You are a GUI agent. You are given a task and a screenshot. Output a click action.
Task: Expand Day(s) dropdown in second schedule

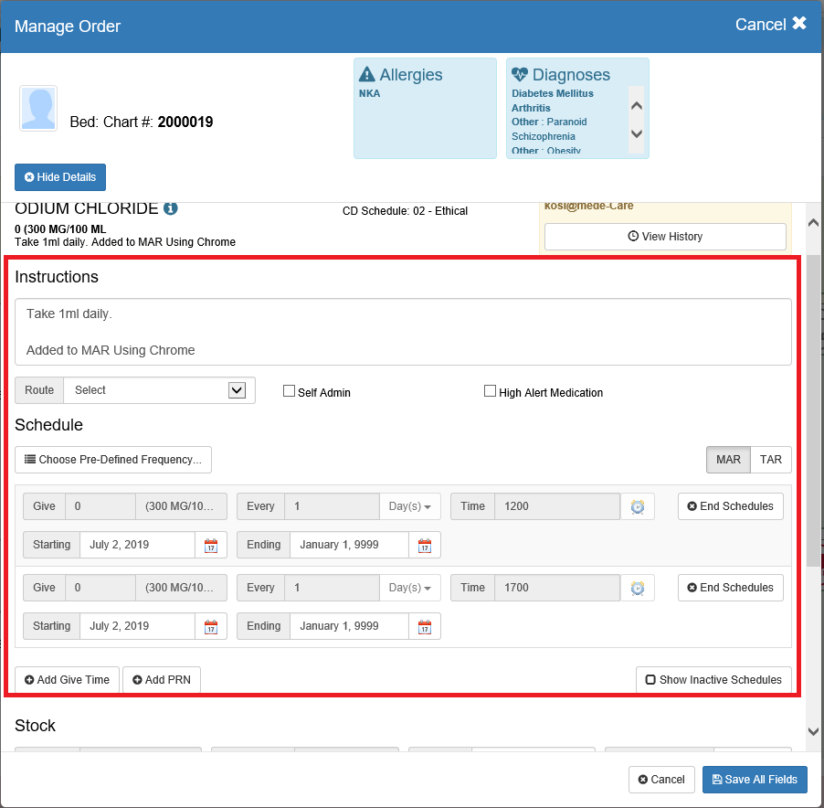[x=410, y=588]
